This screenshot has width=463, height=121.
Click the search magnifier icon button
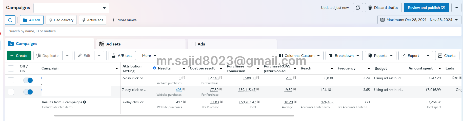[10, 20]
